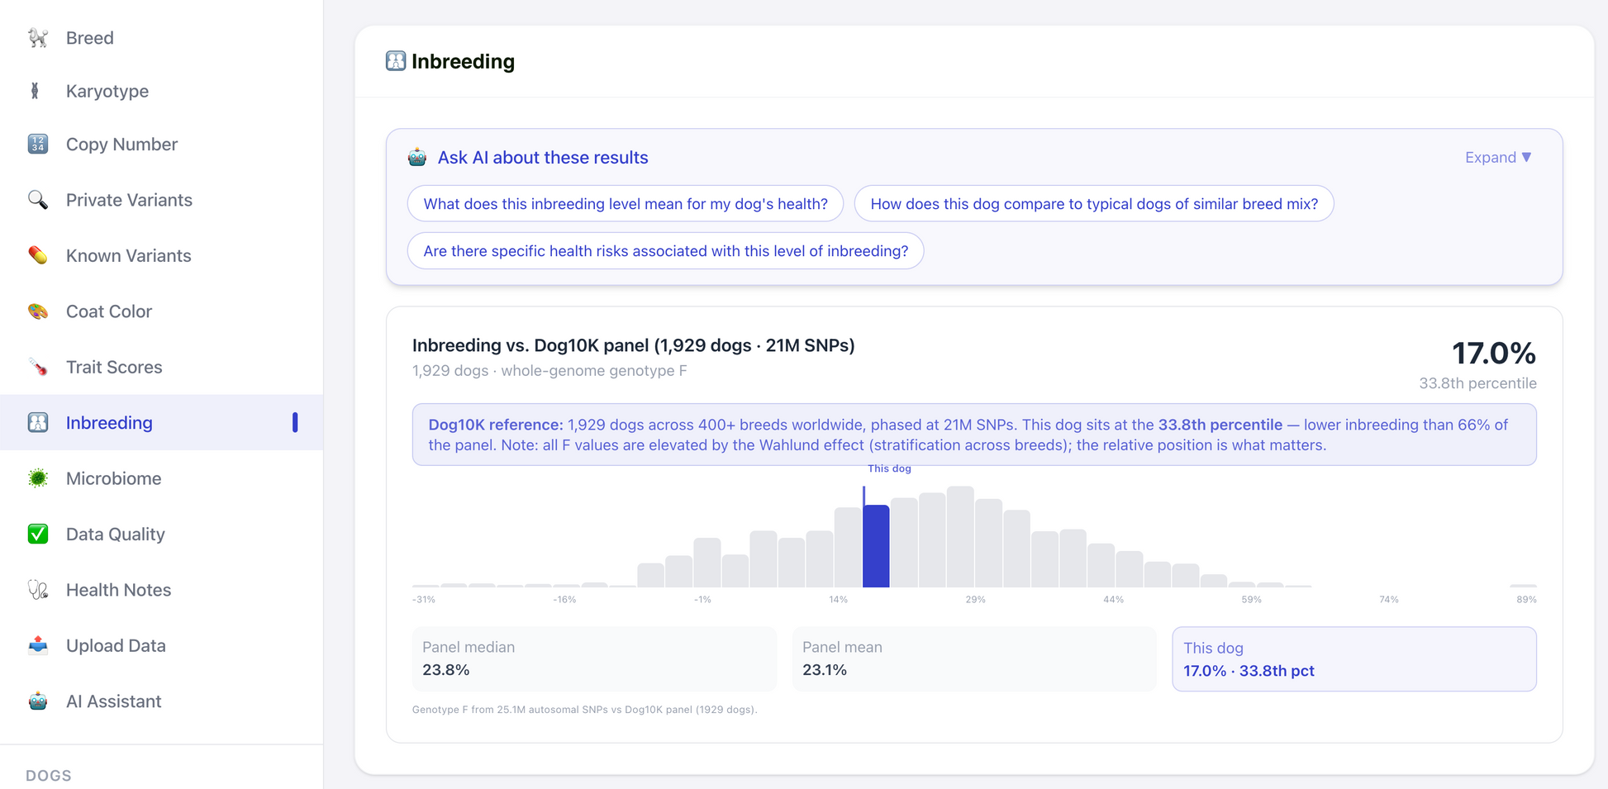
Task: Open the Health Notes stethoscope icon
Action: coord(37,590)
